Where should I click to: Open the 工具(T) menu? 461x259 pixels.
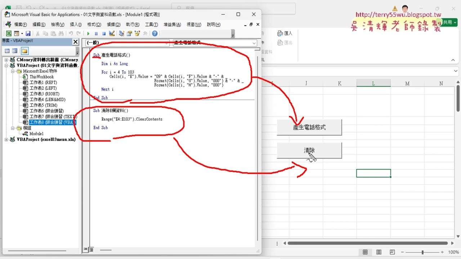click(151, 24)
